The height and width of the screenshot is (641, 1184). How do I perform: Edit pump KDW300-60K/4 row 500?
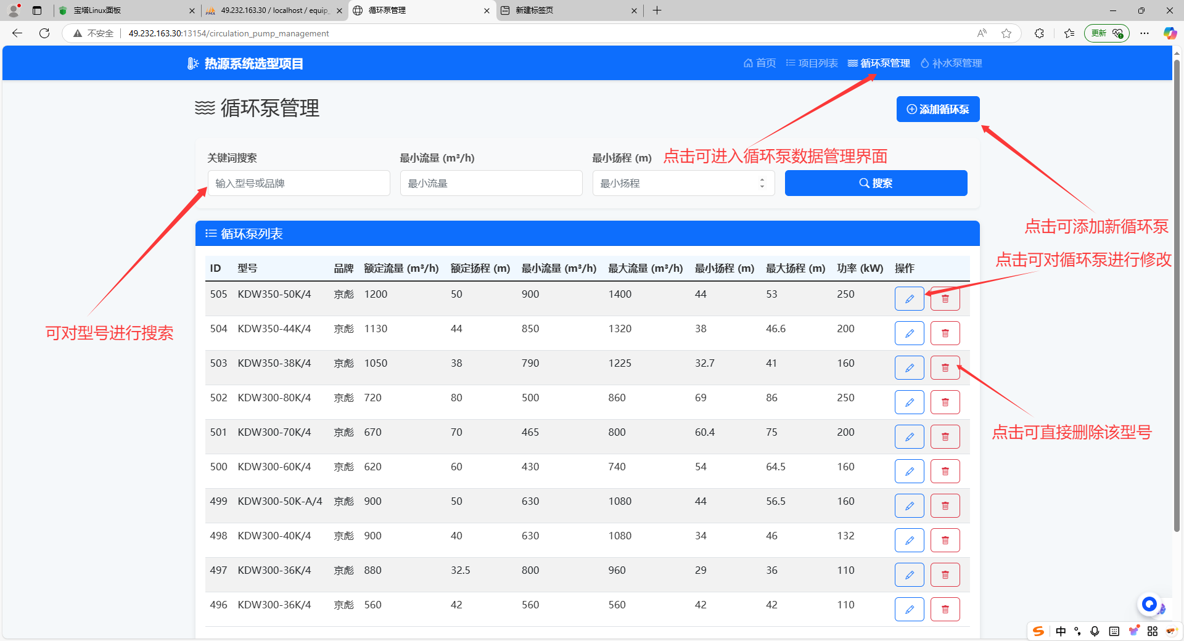click(x=909, y=472)
